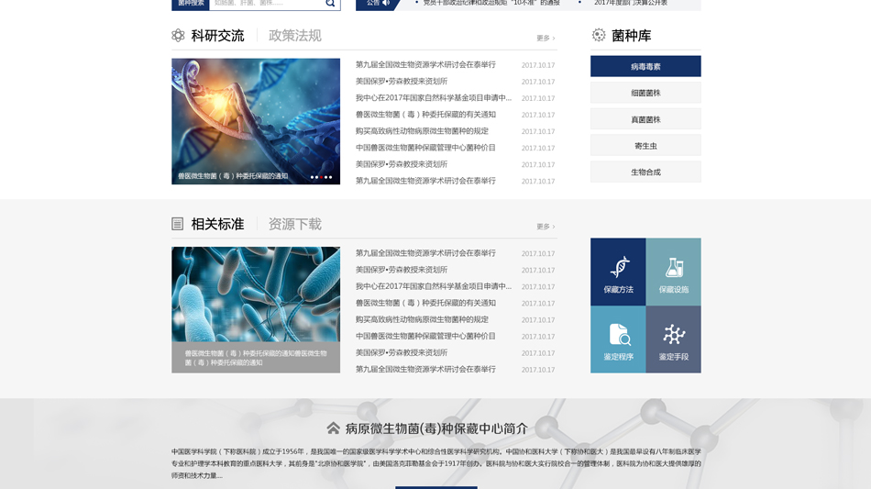Click the gear icon beside 菌种库
Screen dimensions: 871x489
599,35
